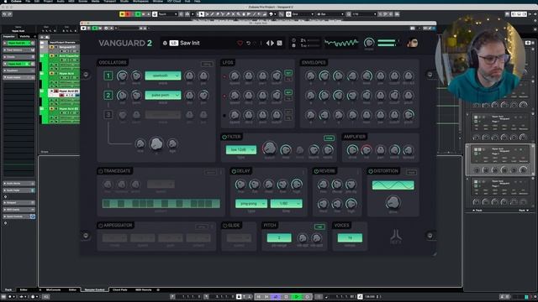Enable the Arpeggiator power button
Viewport: 538px width, 302px height.
click(101, 226)
